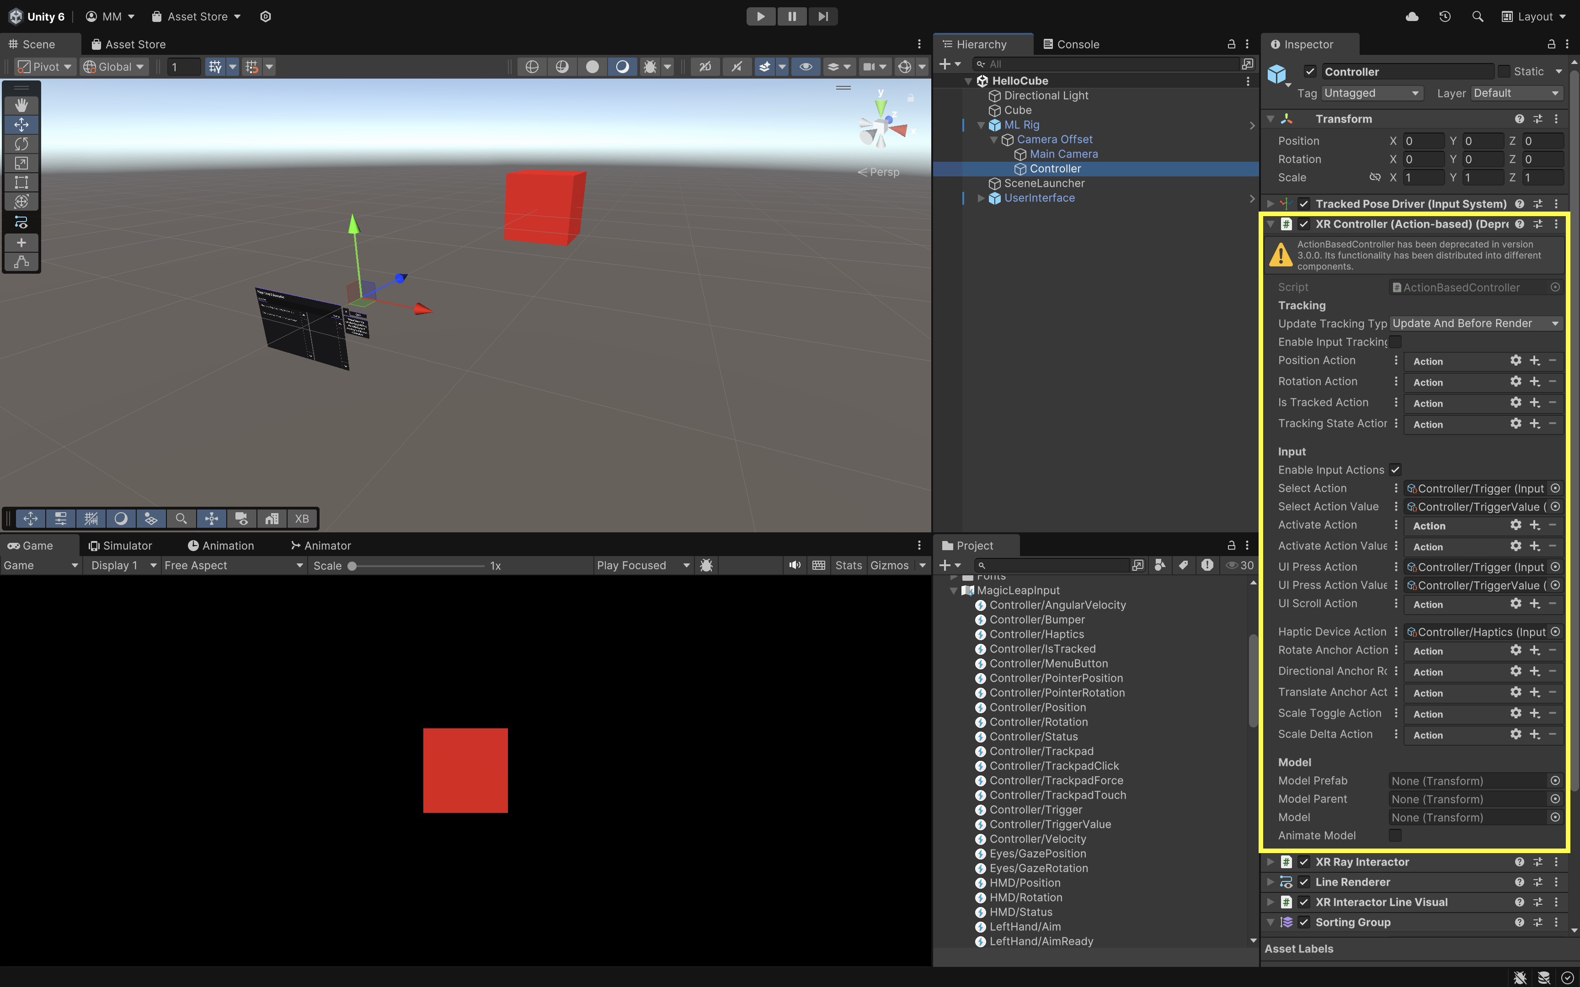The width and height of the screenshot is (1580, 987).
Task: Toggle scene visibility eye icon in toolbar
Action: point(806,67)
